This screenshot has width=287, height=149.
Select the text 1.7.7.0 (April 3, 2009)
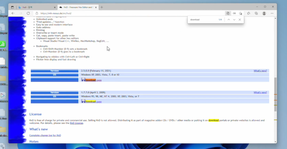[93, 93]
